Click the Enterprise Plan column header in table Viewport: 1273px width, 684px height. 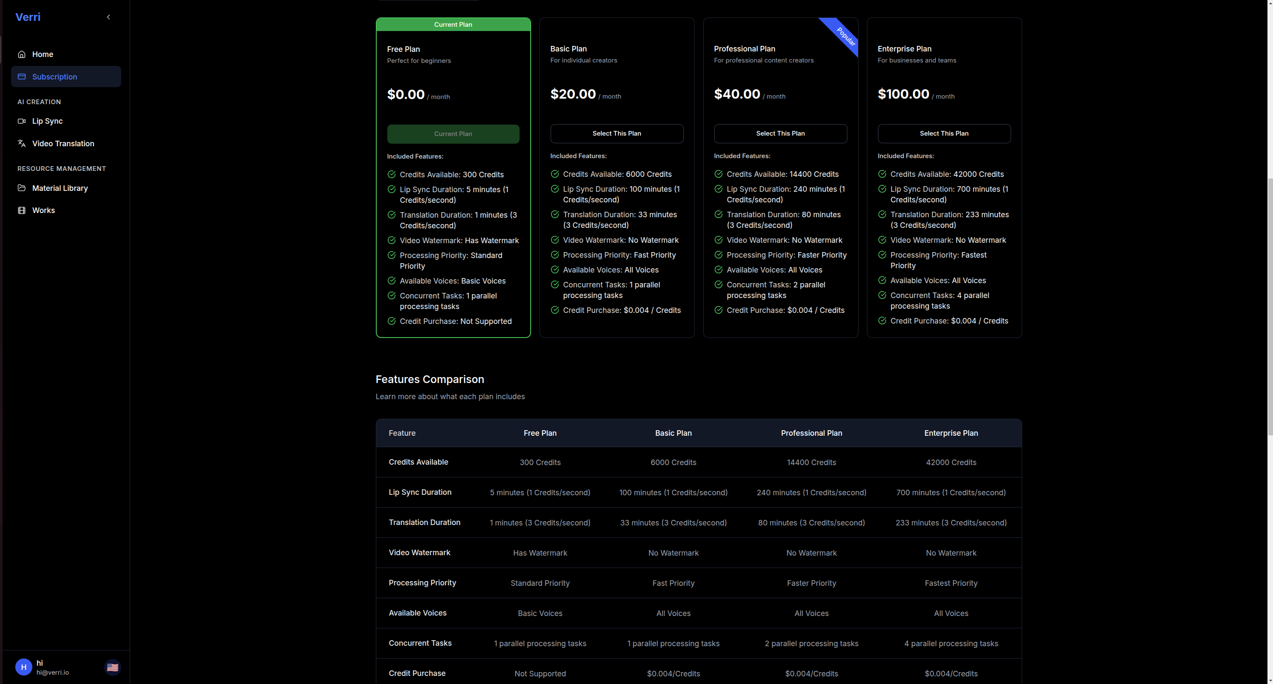tap(950, 433)
